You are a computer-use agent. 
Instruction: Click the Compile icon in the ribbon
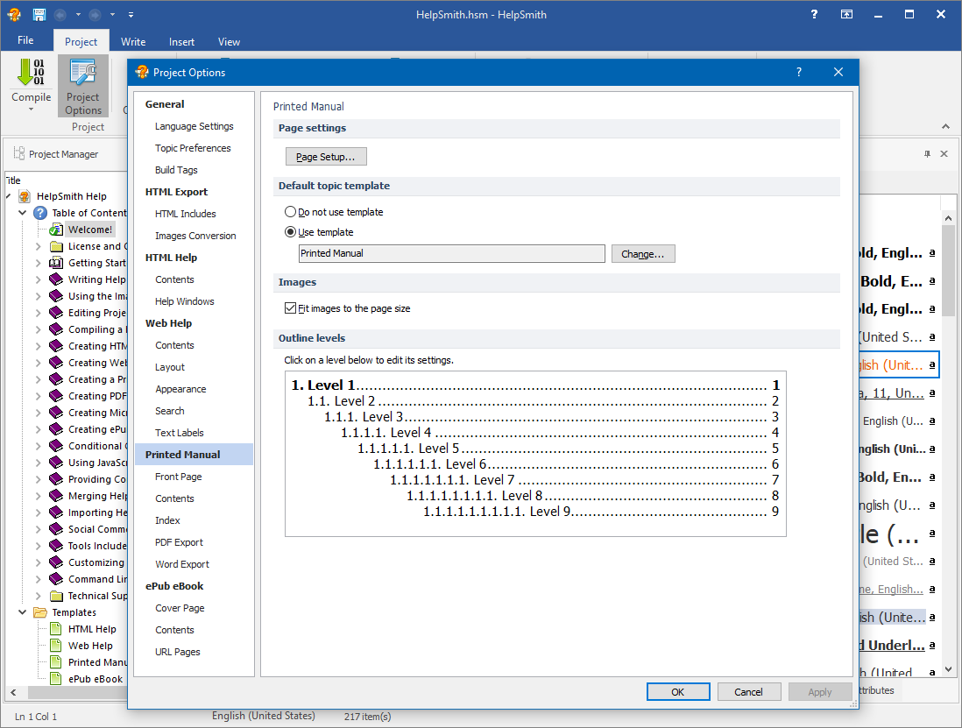[x=31, y=73]
